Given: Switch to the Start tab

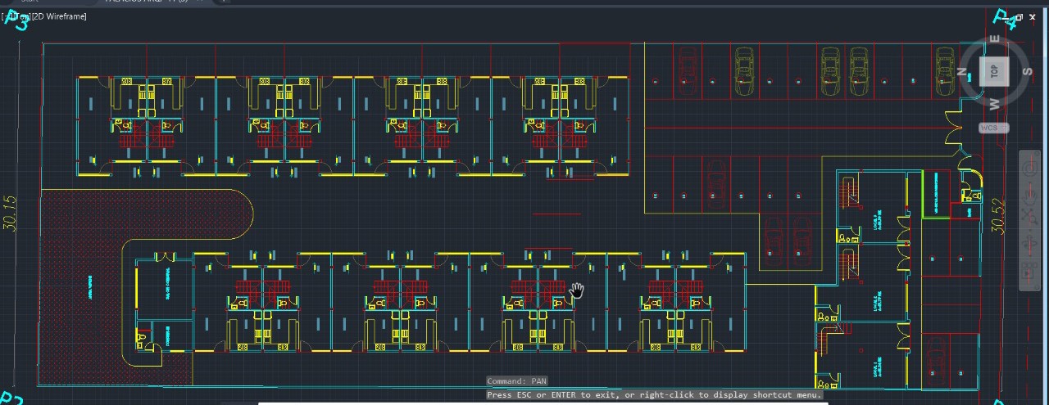Looking at the screenshot, I should pyautogui.click(x=29, y=2).
